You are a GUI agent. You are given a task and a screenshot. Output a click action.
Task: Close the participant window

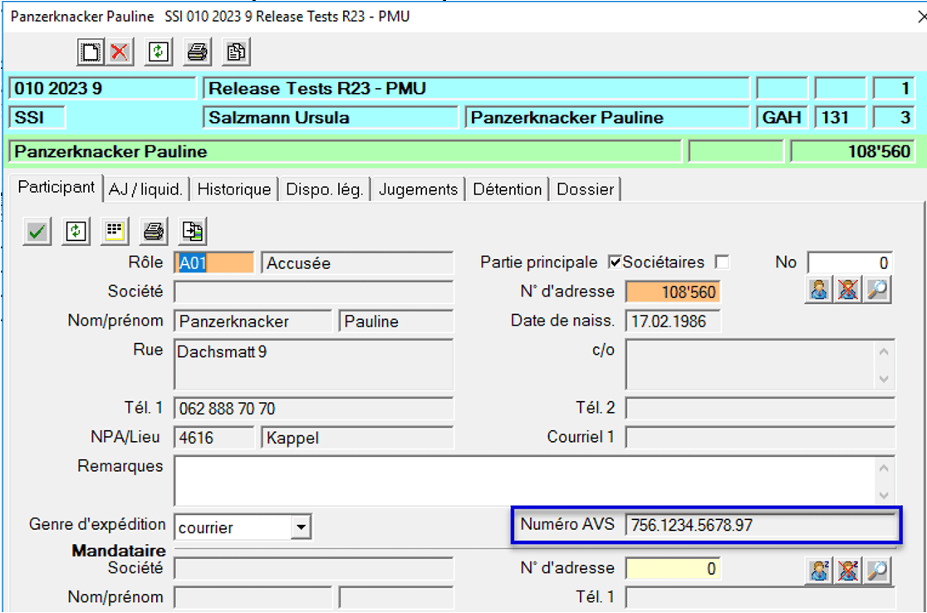tap(922, 17)
